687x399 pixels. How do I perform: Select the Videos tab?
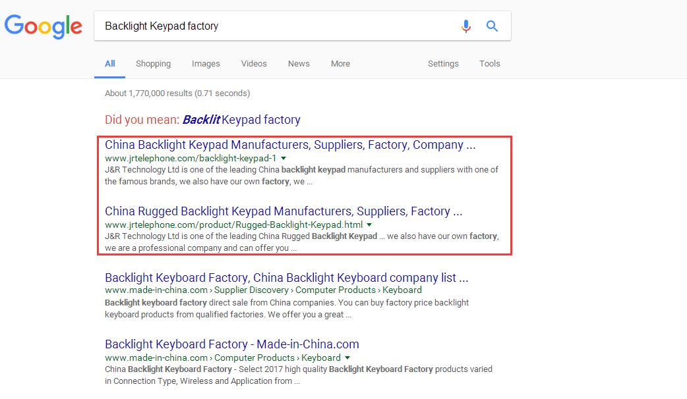(x=254, y=64)
